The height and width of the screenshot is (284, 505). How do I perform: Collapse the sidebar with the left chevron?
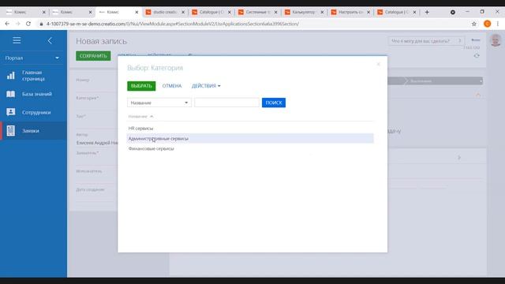(50, 40)
